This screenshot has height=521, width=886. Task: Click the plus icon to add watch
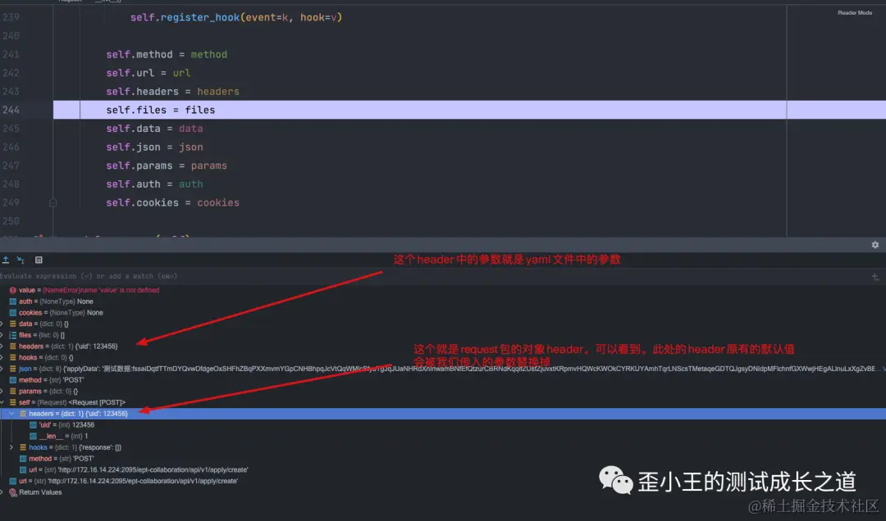click(x=875, y=277)
